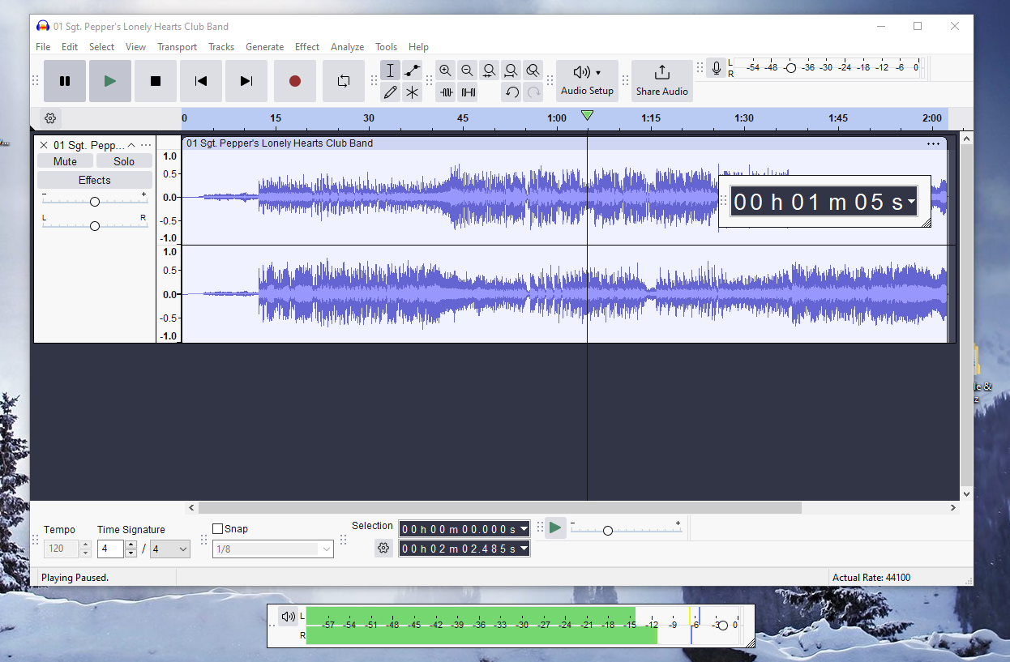Adjust the track gain slider
The width and height of the screenshot is (1010, 662).
[x=95, y=200]
